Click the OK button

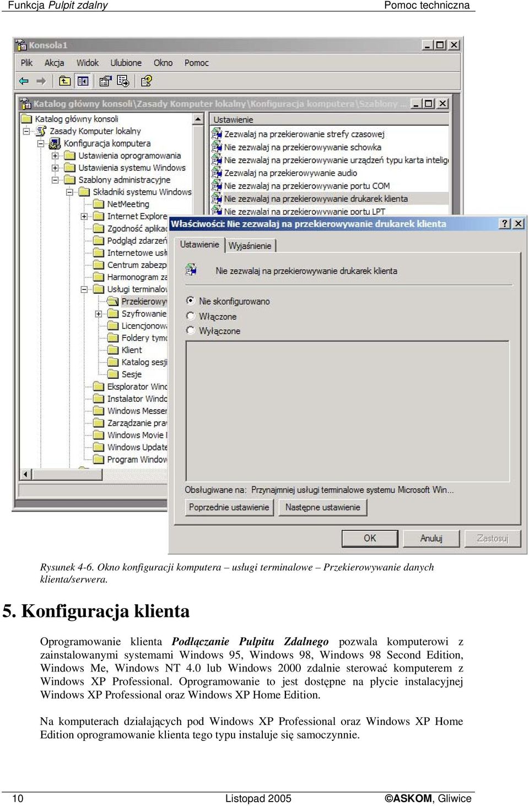tap(370, 538)
